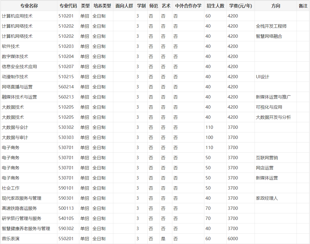Click 全日制 in the 音乐表演 row
The width and height of the screenshot is (310, 244).
coord(99,239)
